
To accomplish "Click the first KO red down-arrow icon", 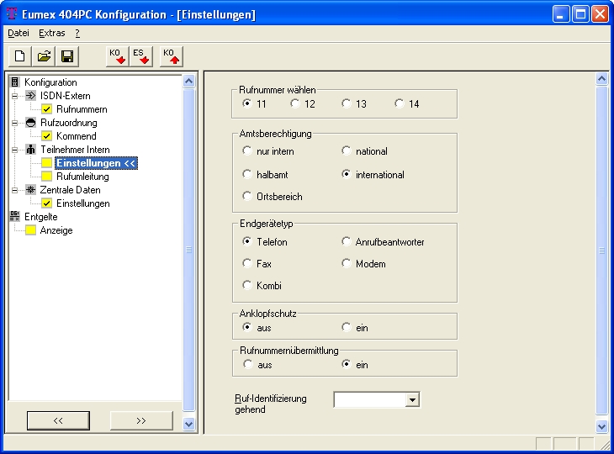I will pyautogui.click(x=117, y=56).
